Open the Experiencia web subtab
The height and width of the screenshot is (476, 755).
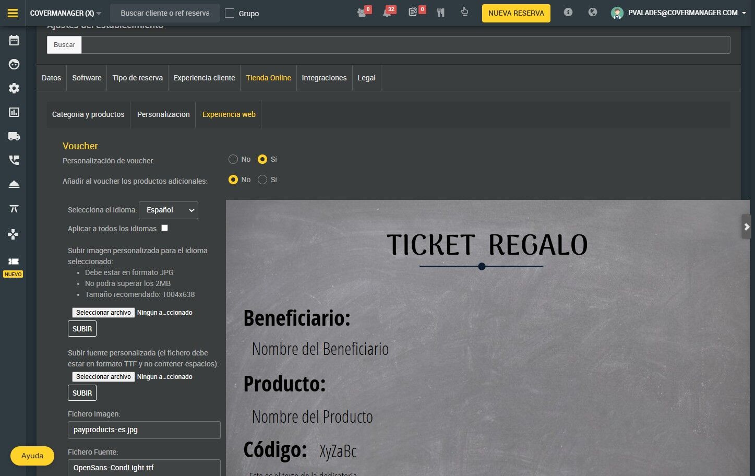coord(229,114)
